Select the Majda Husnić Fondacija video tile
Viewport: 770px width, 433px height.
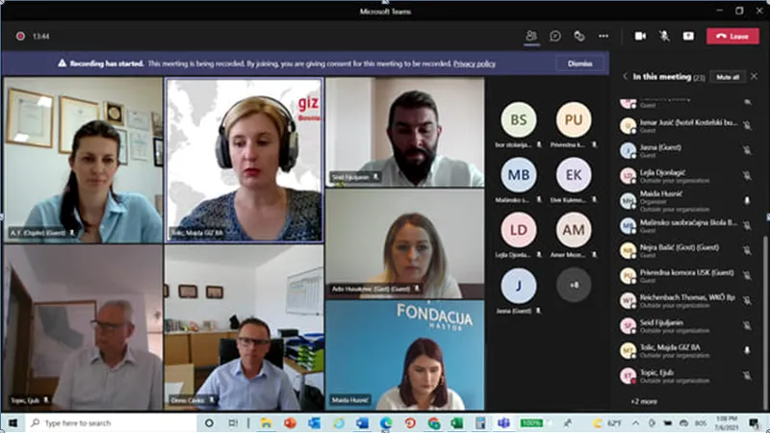pyautogui.click(x=404, y=355)
